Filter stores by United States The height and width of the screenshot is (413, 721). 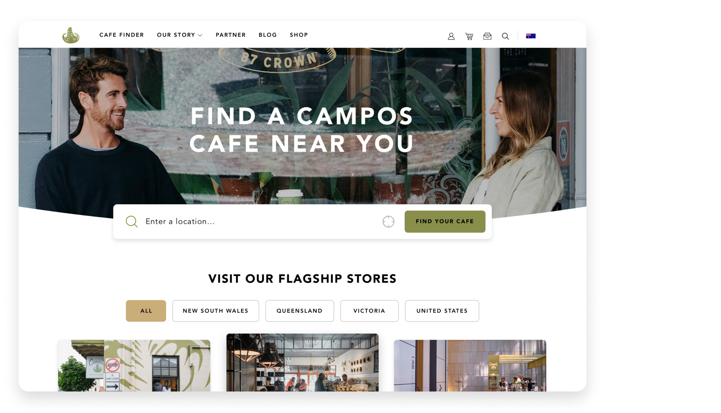tap(442, 311)
